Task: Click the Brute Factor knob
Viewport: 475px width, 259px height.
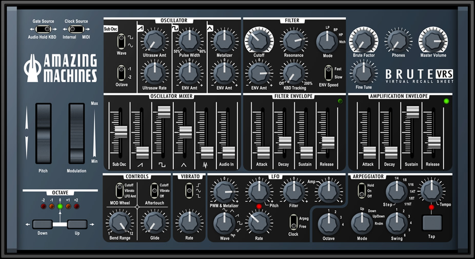Action: tap(364, 41)
